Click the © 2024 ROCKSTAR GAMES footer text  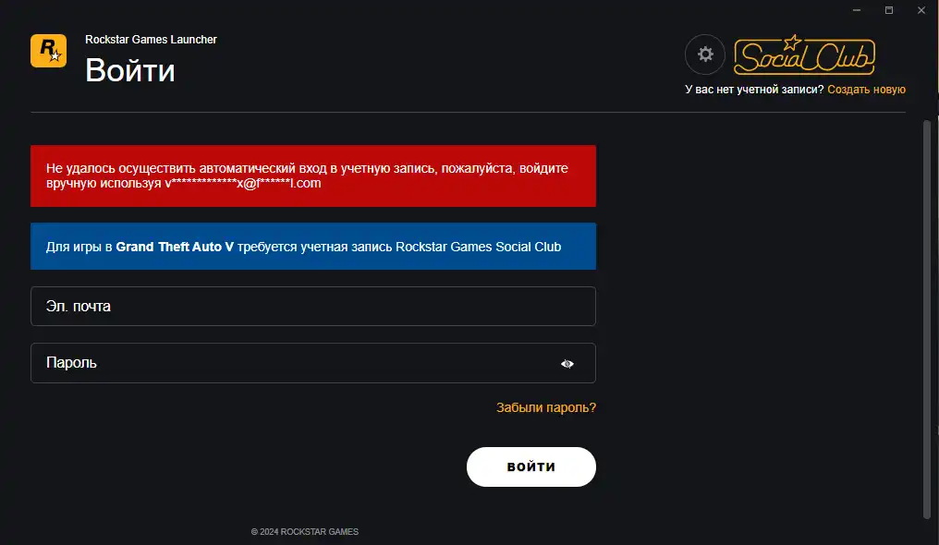point(305,531)
